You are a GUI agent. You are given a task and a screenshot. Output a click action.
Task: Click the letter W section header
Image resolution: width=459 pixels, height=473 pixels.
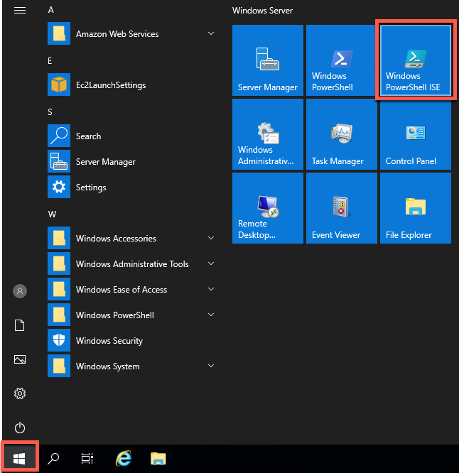[x=52, y=214]
